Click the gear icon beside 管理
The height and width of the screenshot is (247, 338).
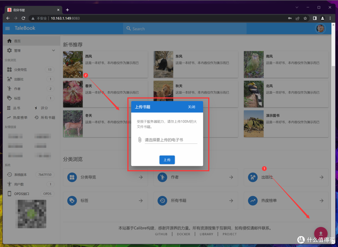point(9,51)
